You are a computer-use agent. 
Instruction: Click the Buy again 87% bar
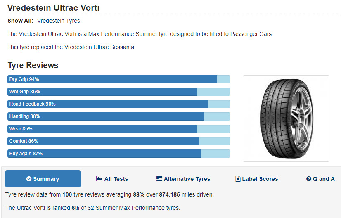point(119,154)
